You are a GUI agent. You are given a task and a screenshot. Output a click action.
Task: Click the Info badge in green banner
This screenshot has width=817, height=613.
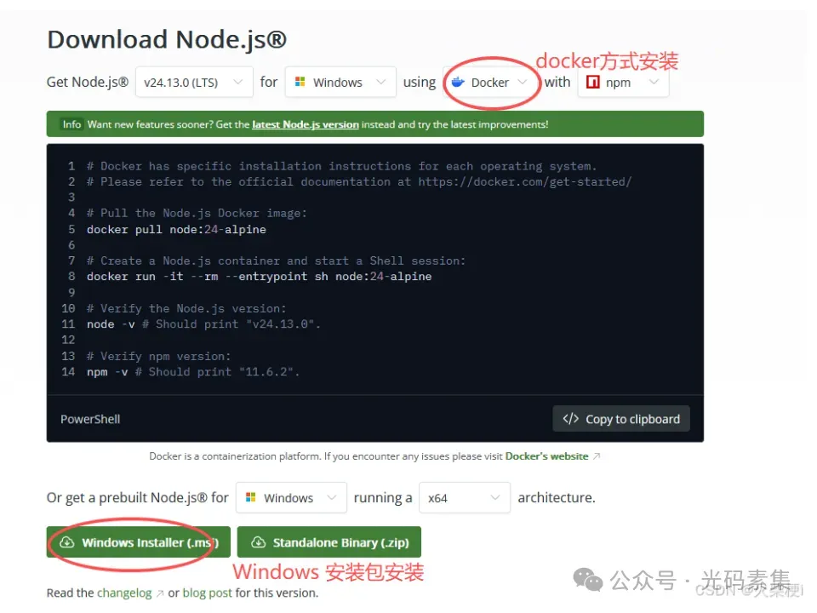[x=71, y=124]
